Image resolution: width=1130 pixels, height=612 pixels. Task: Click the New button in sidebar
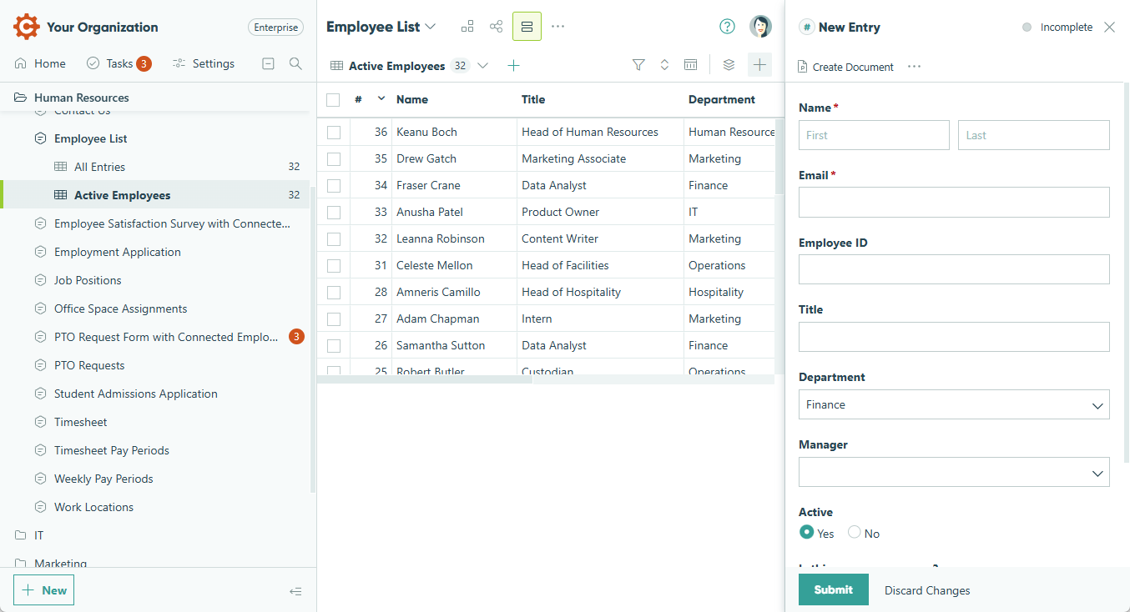point(43,590)
